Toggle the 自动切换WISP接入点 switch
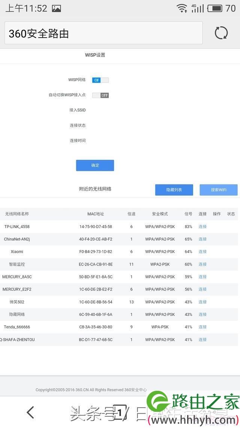The height and width of the screenshot is (428, 240). (100, 95)
